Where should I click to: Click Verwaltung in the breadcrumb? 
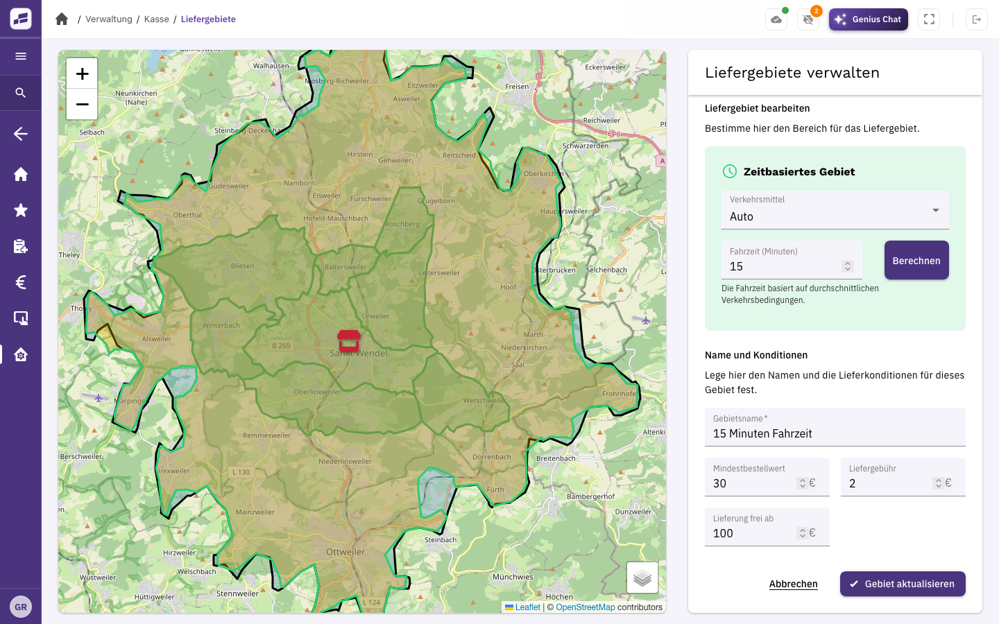pyautogui.click(x=109, y=19)
